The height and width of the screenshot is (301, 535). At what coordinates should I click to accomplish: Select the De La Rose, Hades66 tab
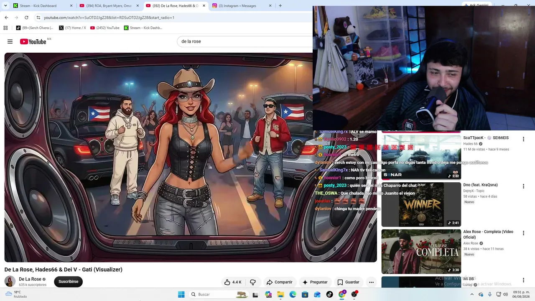pos(175,6)
